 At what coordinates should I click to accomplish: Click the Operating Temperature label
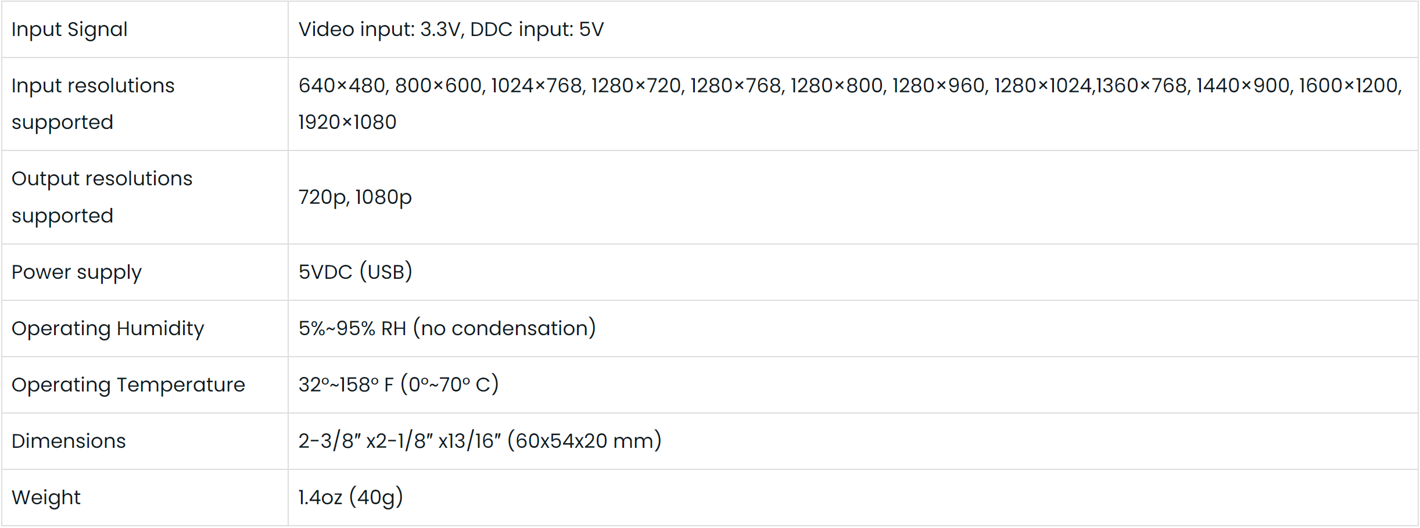(x=128, y=385)
